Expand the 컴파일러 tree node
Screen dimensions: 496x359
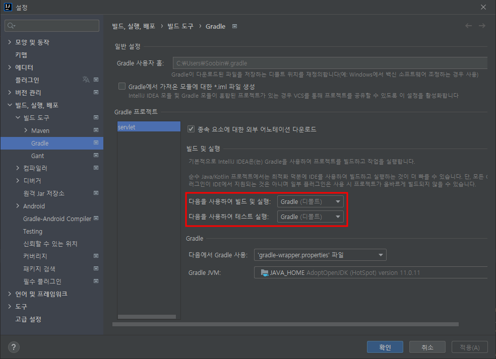pos(18,168)
